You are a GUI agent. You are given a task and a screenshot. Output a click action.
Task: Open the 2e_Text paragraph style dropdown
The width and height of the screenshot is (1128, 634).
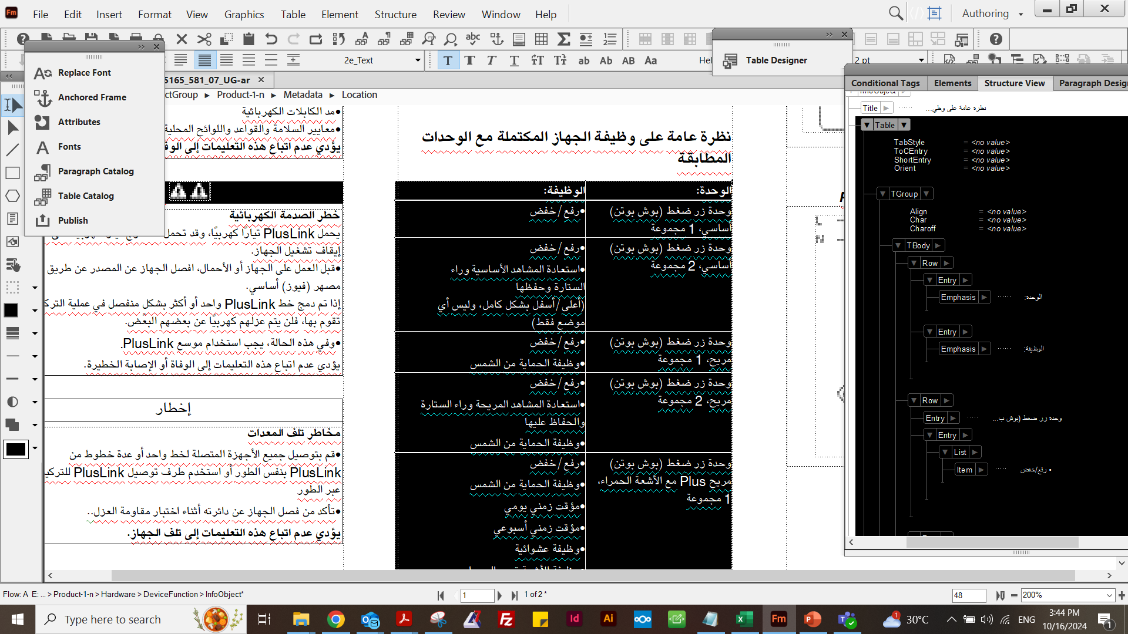click(417, 60)
